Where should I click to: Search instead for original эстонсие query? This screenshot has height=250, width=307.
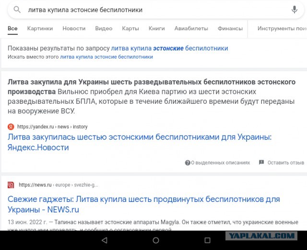106,57
